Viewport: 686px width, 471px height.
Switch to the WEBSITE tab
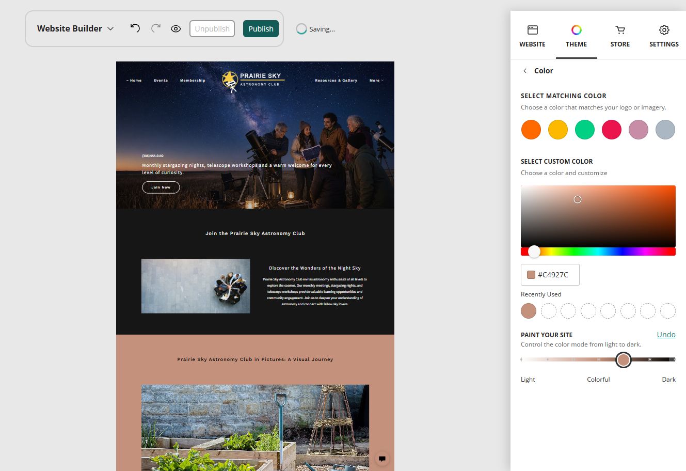point(532,36)
